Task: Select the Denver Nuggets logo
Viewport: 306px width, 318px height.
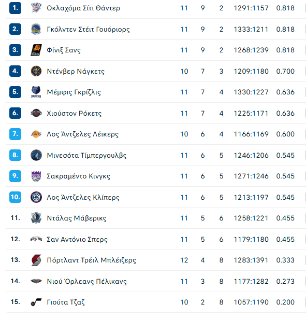Action: click(36, 71)
